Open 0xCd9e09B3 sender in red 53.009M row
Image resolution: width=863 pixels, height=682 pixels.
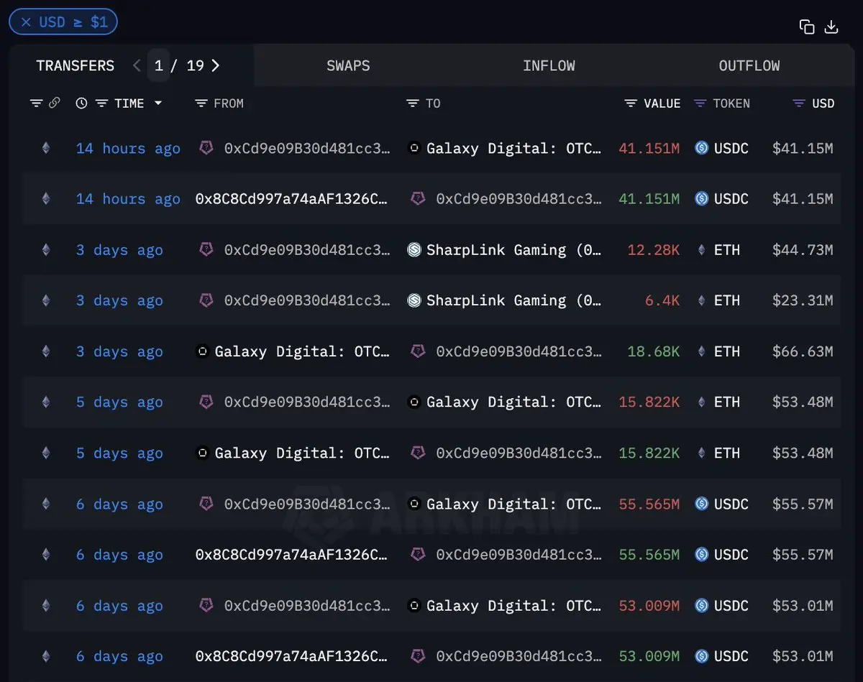(x=307, y=606)
